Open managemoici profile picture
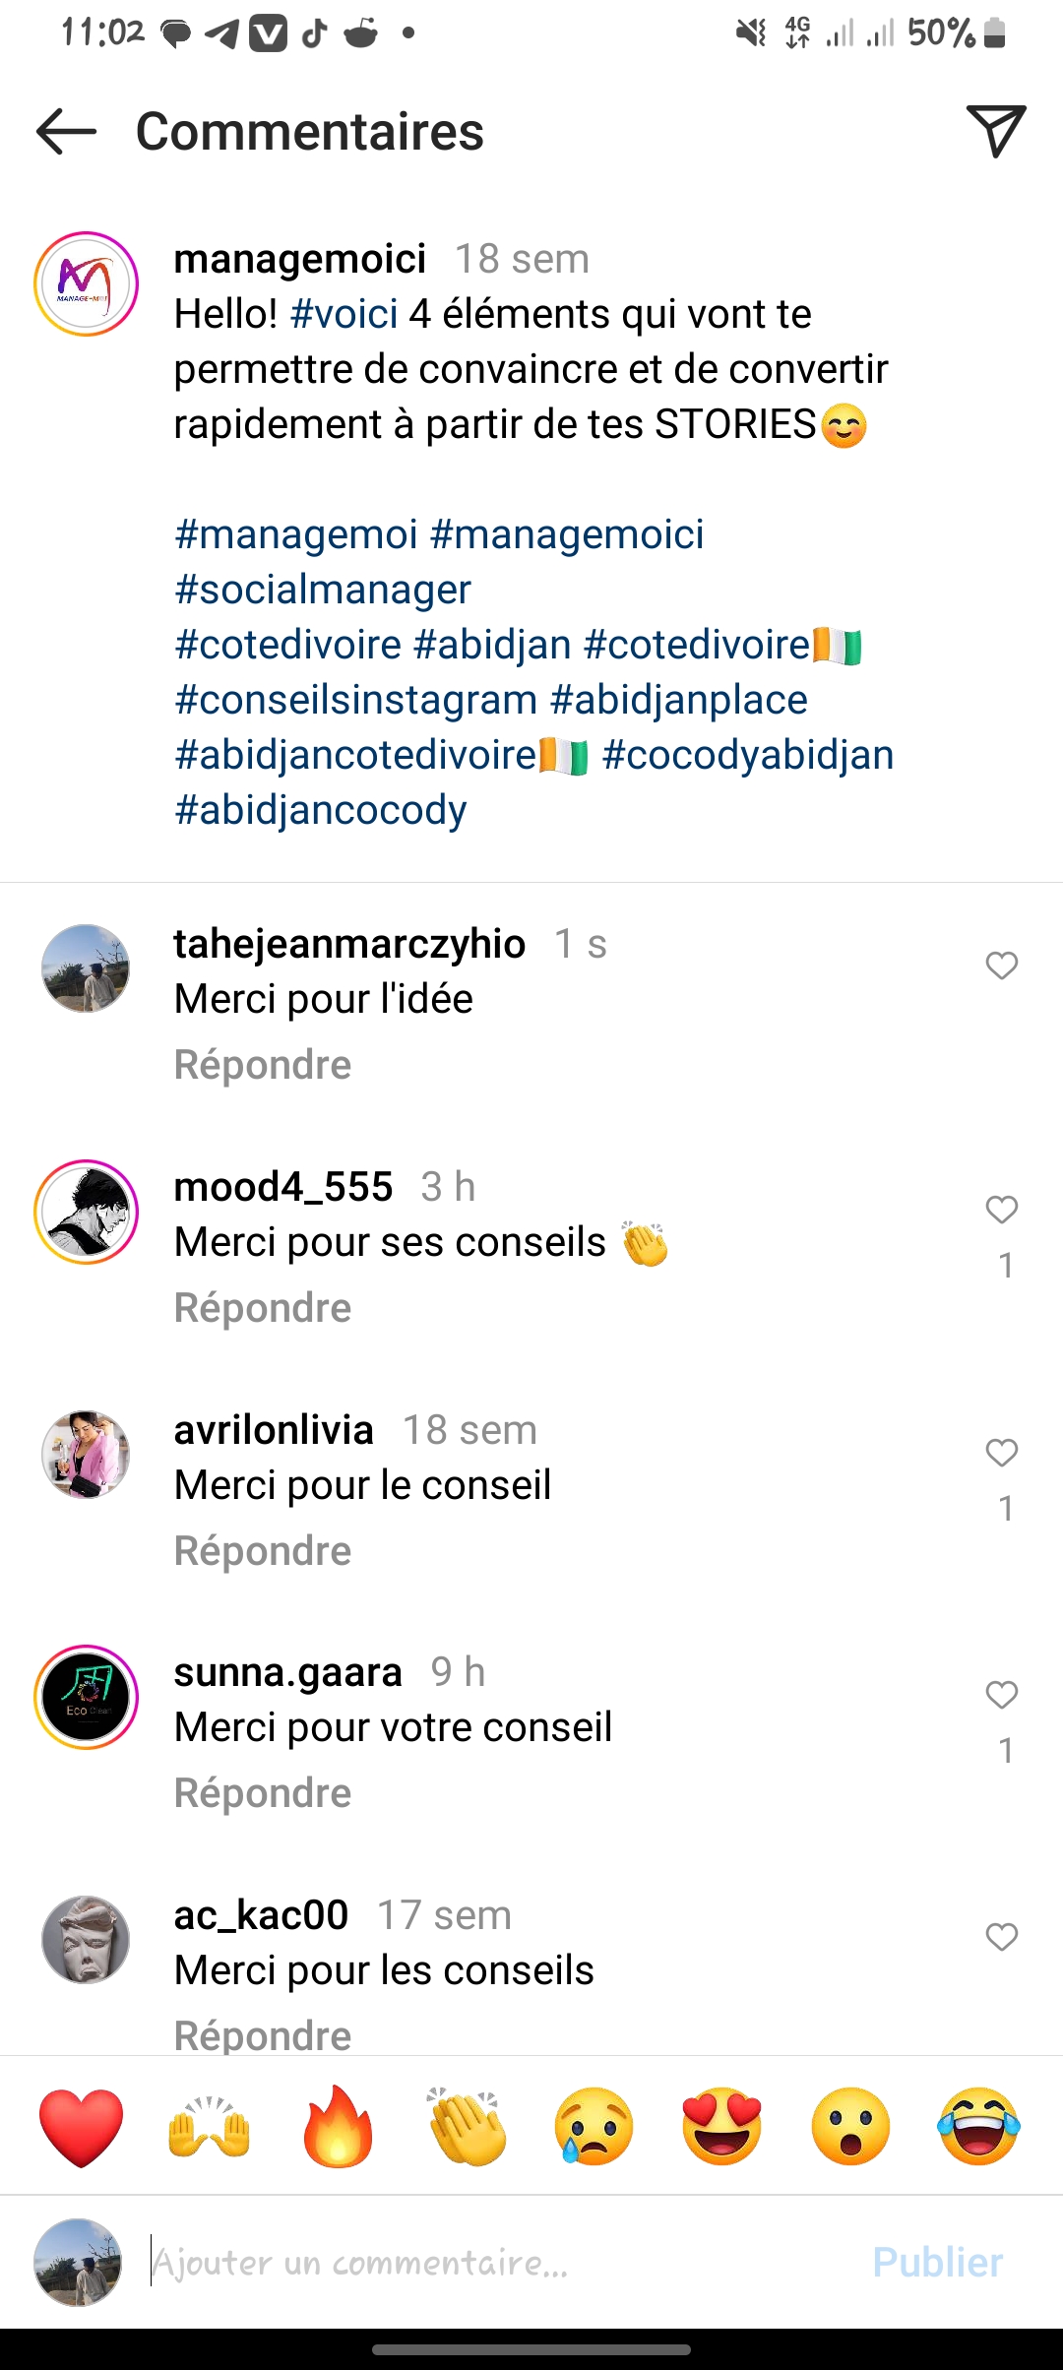Screen dimensions: 1063x2370 tap(87, 284)
